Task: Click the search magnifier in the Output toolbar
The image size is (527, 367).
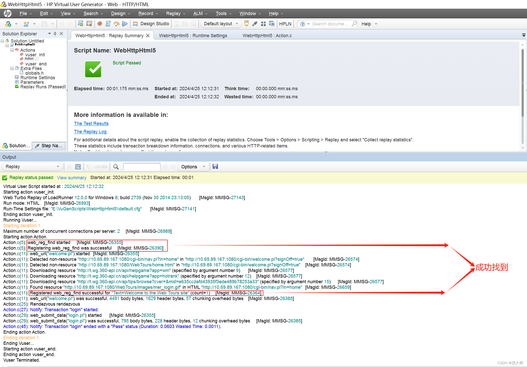Action: point(116,167)
